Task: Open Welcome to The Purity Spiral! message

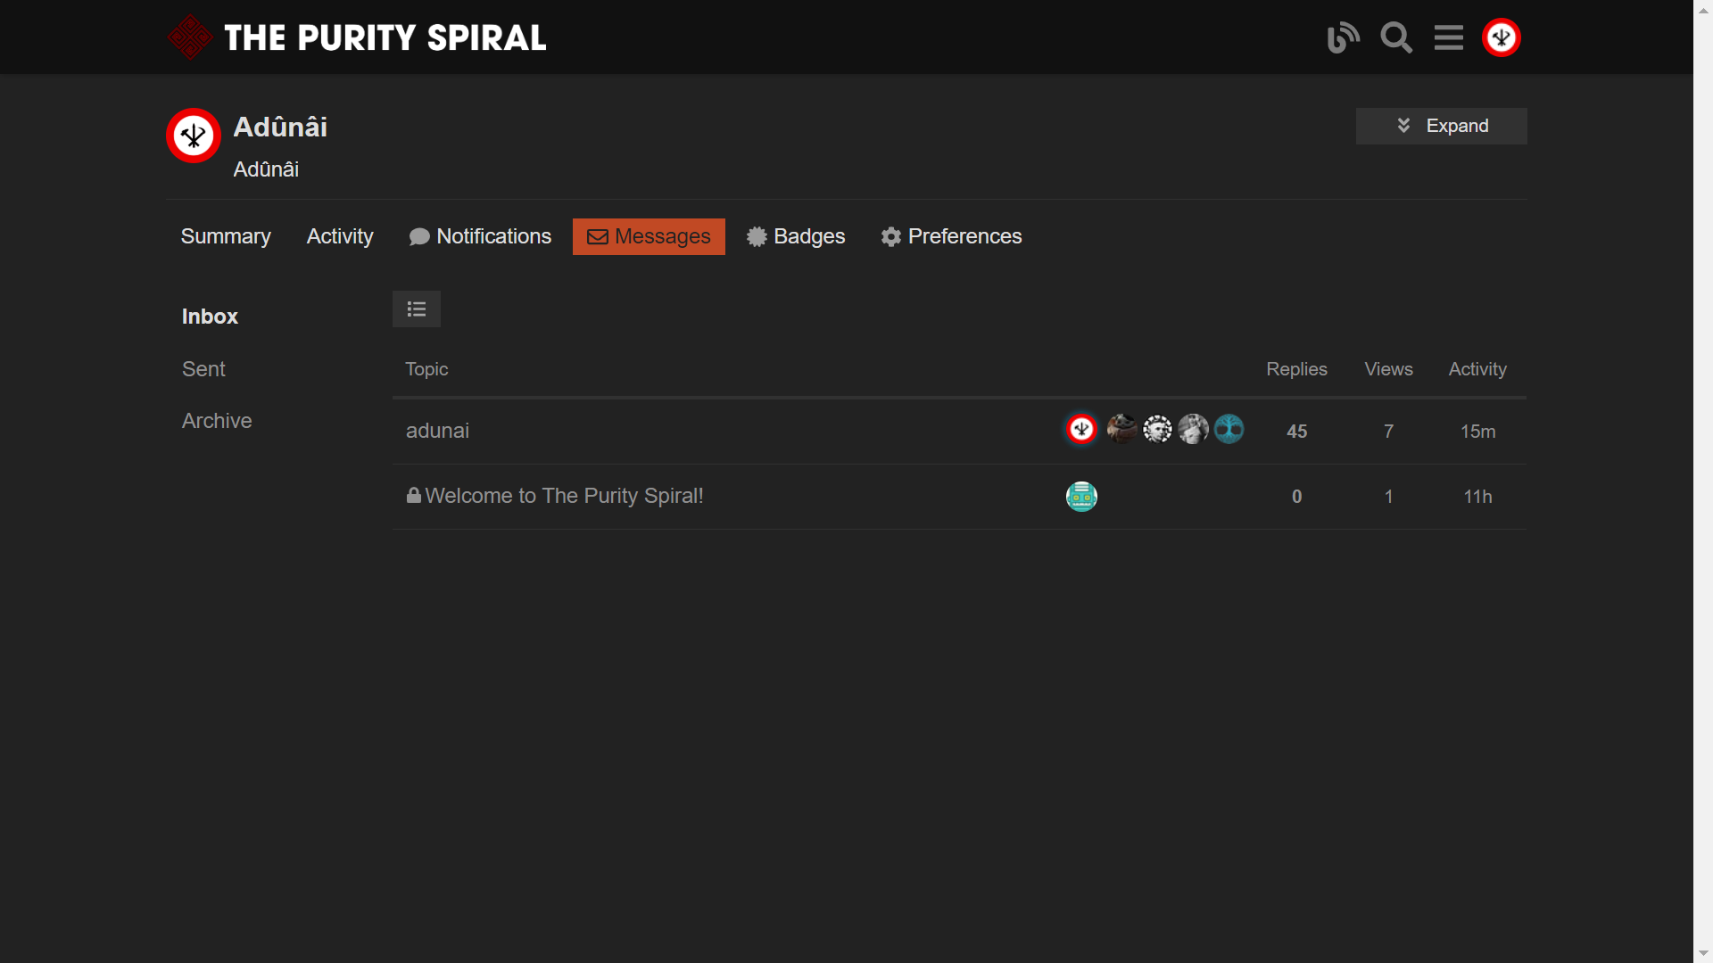Action: tap(564, 496)
